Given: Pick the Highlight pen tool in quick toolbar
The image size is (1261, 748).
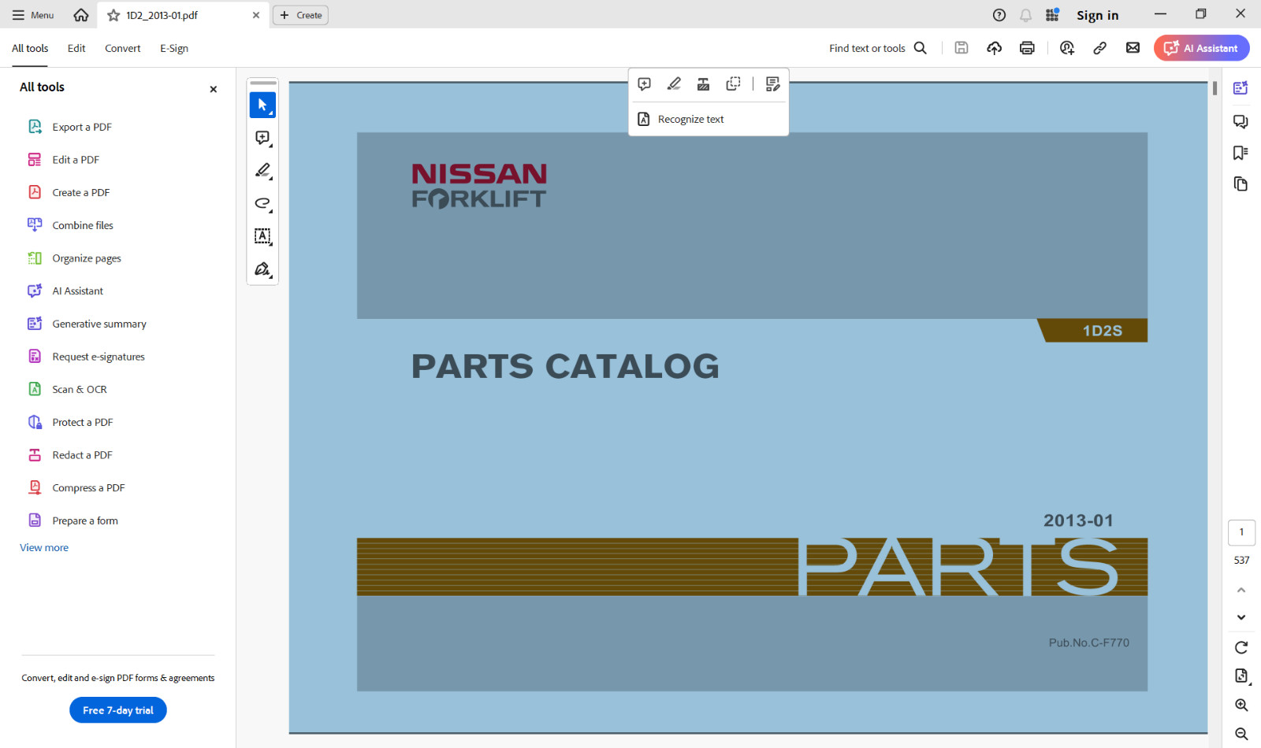Looking at the screenshot, I should pyautogui.click(x=262, y=171).
